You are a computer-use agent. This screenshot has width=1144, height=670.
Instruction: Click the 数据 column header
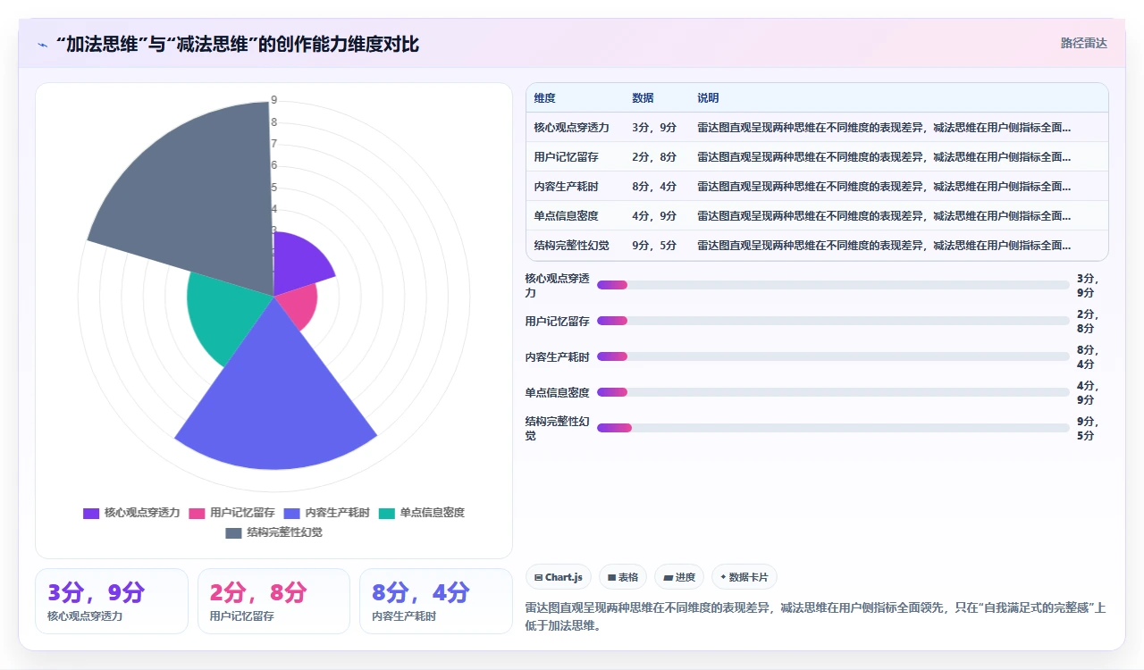(643, 98)
